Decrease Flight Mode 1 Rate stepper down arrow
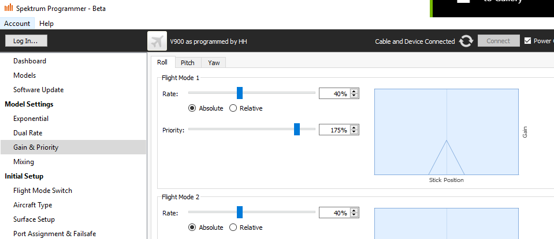 354,96
